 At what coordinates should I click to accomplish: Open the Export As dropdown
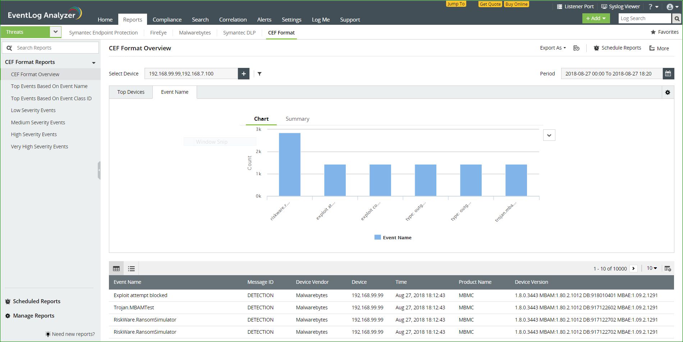pos(552,48)
